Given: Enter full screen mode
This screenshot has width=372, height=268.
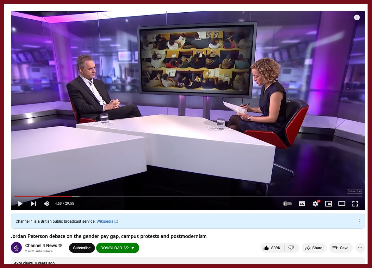Looking at the screenshot, I should (355, 204).
